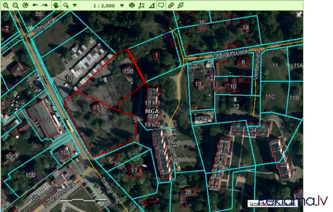The height and width of the screenshot is (212, 333).
Task: Click the RĪGA label on map
Action: (152, 111)
